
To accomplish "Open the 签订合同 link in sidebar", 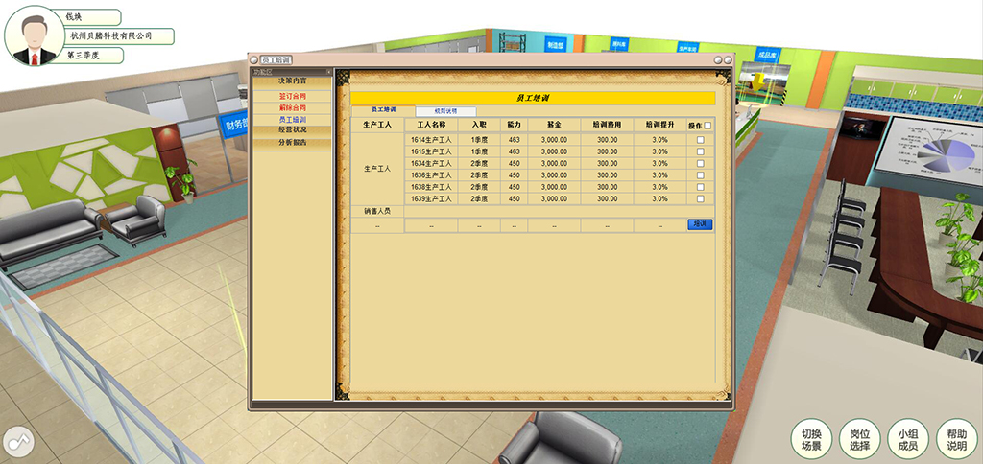I will coord(292,97).
